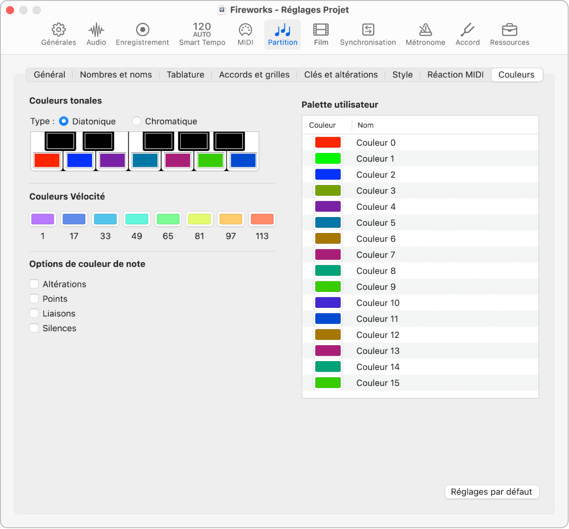Select Chromatique type radio button

(136, 121)
